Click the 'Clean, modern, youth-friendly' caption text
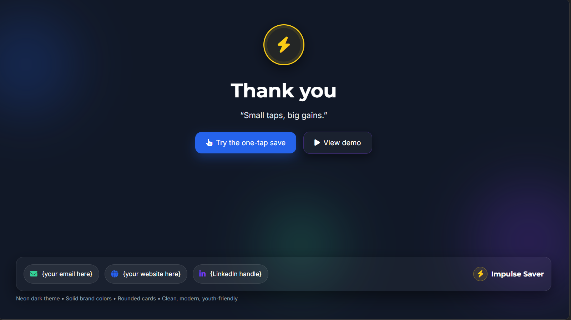 [x=200, y=299]
